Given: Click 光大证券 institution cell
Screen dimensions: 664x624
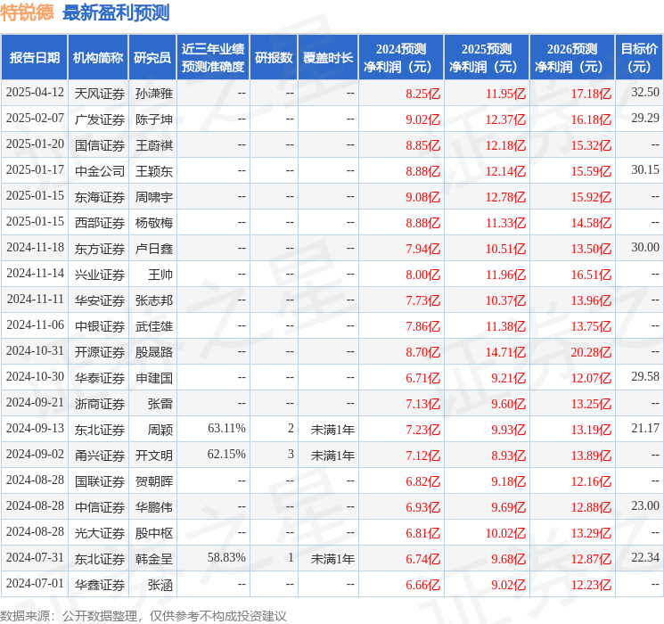Looking at the screenshot, I should [x=100, y=532].
